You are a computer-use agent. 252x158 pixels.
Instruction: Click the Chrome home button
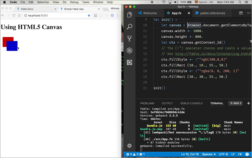point(19,15)
